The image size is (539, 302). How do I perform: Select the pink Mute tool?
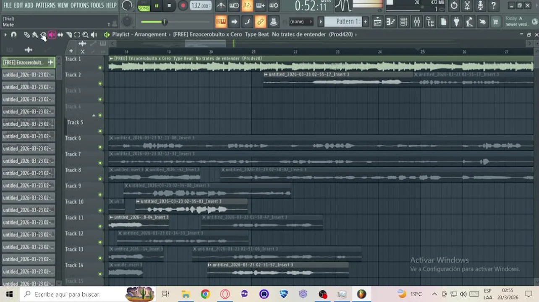click(x=52, y=35)
